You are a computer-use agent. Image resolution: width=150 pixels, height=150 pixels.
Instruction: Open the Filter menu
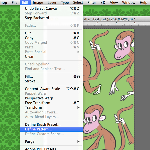[x=92, y=3]
